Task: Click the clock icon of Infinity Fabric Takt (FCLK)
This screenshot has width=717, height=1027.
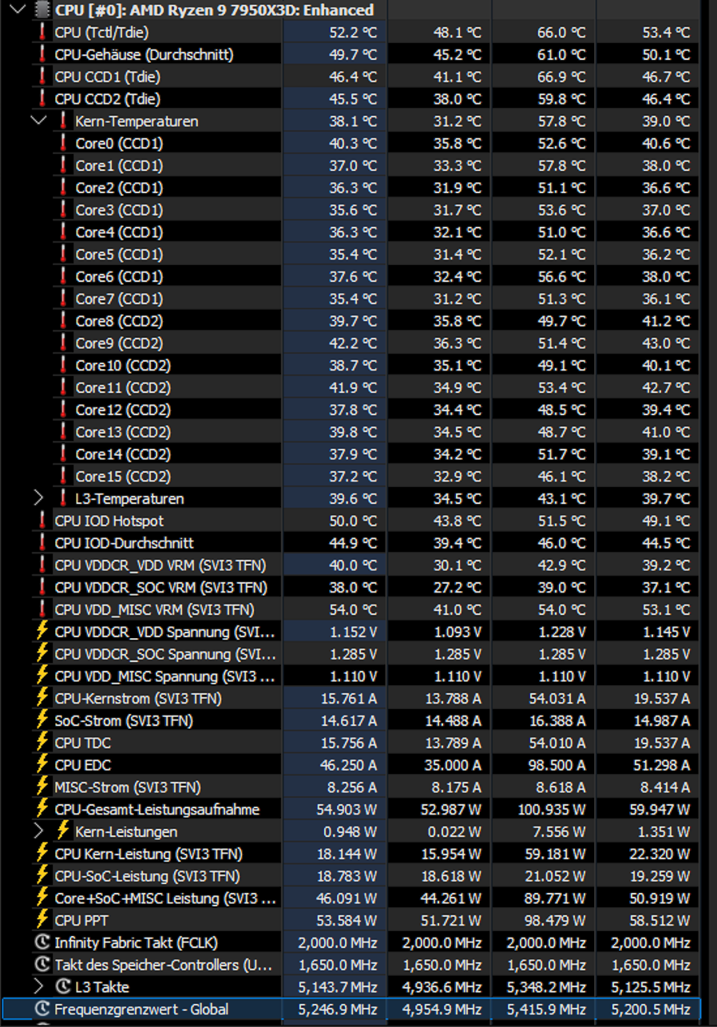Action: click(x=42, y=942)
